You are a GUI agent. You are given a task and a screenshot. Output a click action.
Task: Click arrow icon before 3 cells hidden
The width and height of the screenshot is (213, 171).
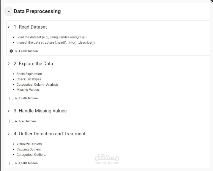(x=16, y=163)
